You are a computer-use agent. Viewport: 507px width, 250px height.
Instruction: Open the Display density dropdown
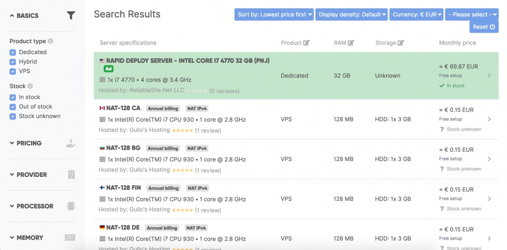(x=352, y=15)
